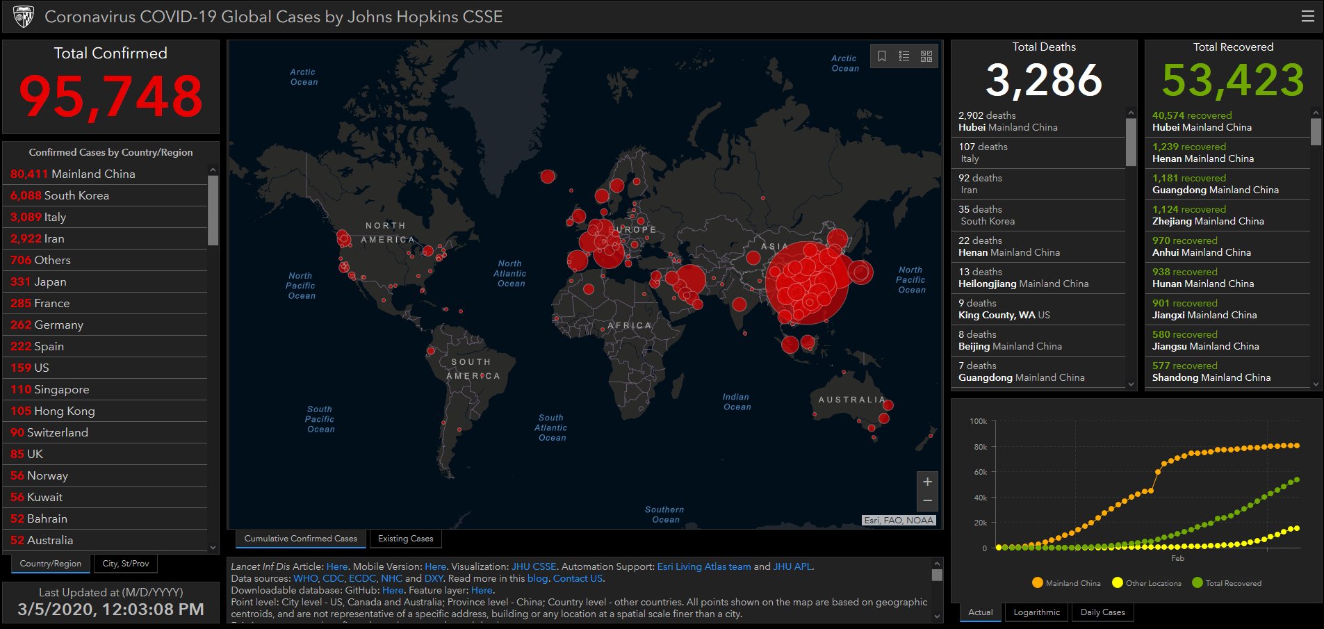This screenshot has height=629, width=1324.
Task: Click the recovered list scroll-down arrow
Action: pyautogui.click(x=1316, y=384)
